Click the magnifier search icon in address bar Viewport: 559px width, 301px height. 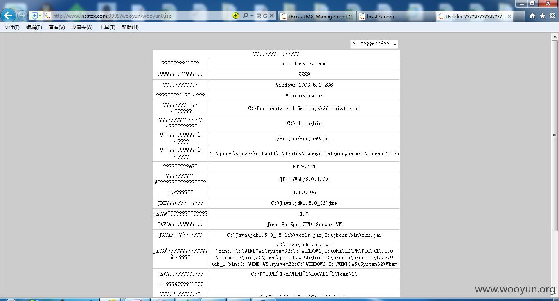(245, 16)
